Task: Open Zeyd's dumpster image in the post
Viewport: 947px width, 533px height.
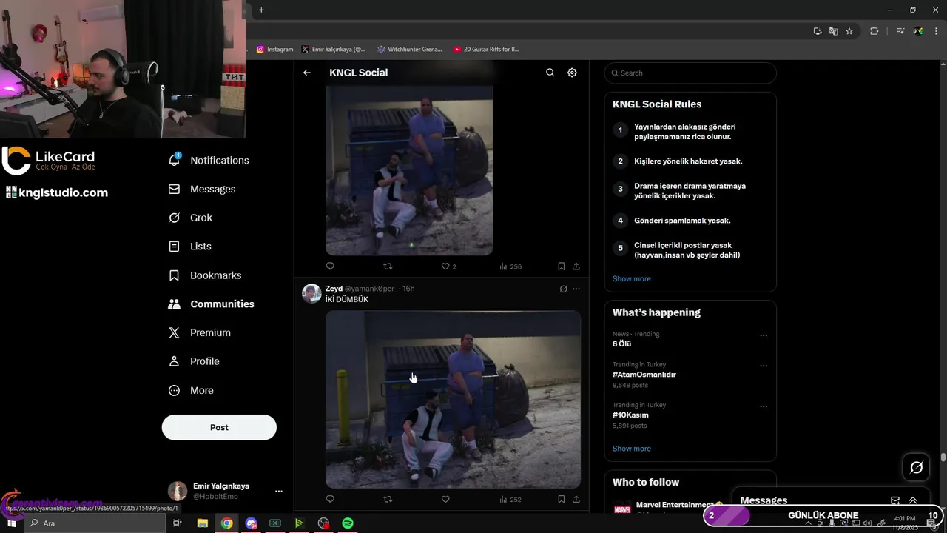Action: coord(453,399)
